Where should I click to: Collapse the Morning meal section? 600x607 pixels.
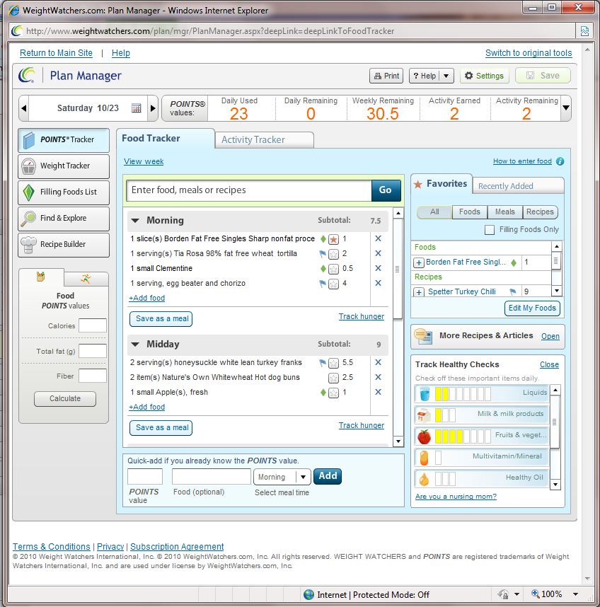(135, 221)
